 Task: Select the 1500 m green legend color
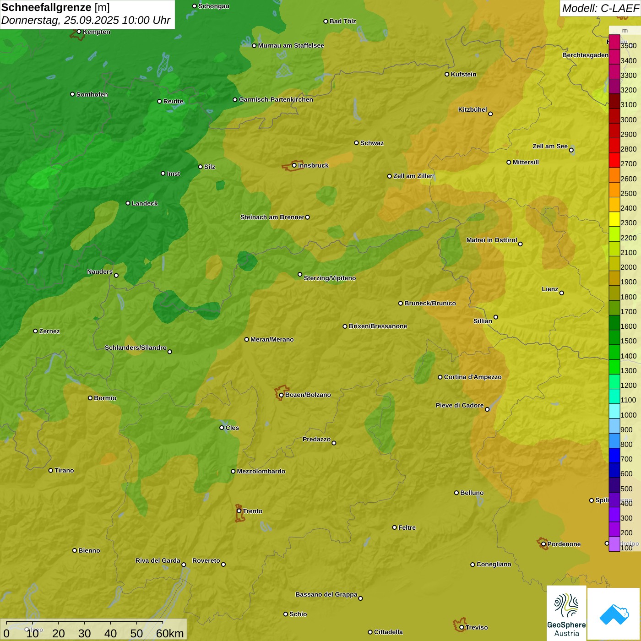614,337
